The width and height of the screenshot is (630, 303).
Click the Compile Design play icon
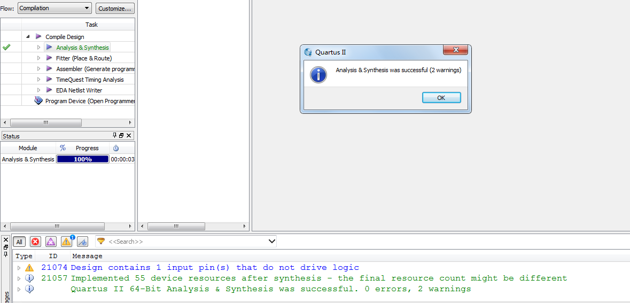(38, 36)
